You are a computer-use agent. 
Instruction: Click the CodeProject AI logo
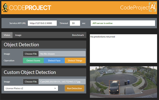tap(138, 7)
